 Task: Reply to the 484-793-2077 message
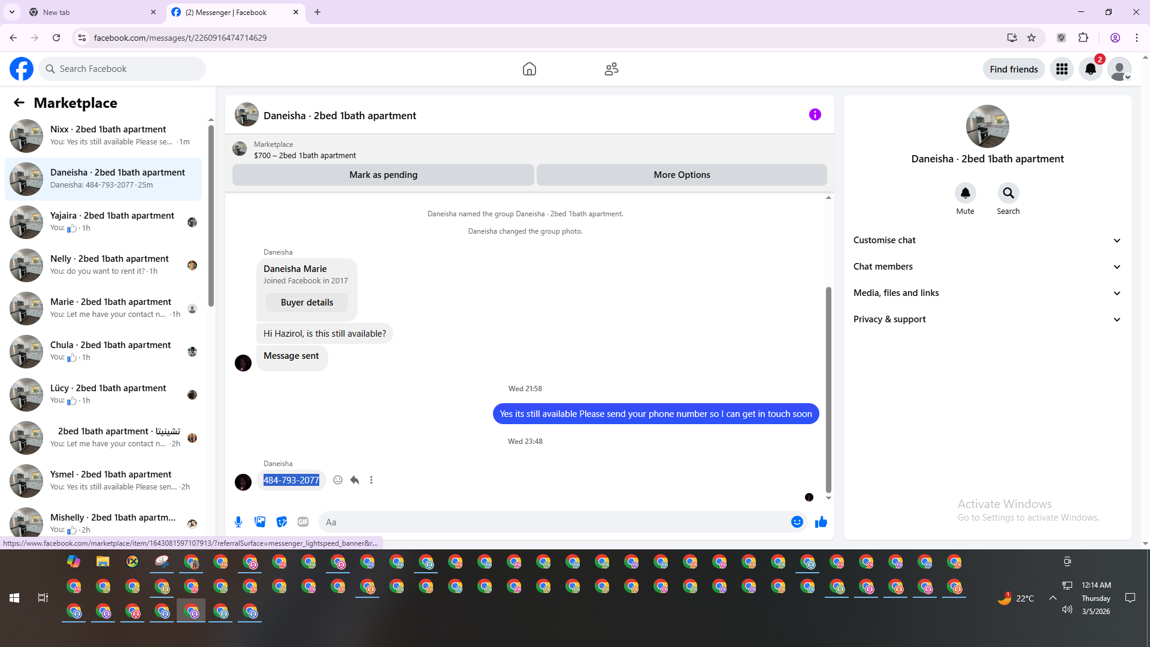(355, 480)
